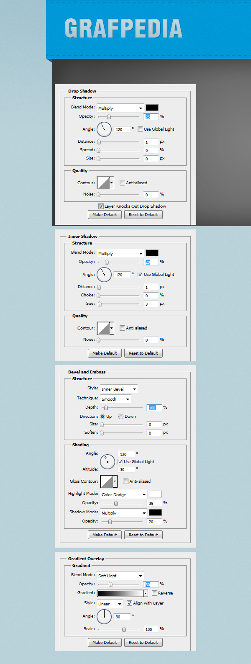
Task: Click Make Default in Inner Shadow
Action: click(x=105, y=353)
